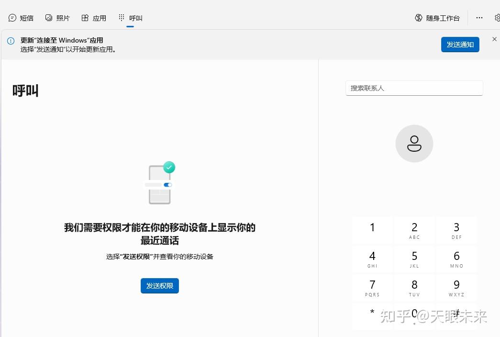Click the 搜索联系人 search field
500x337 pixels.
414,88
